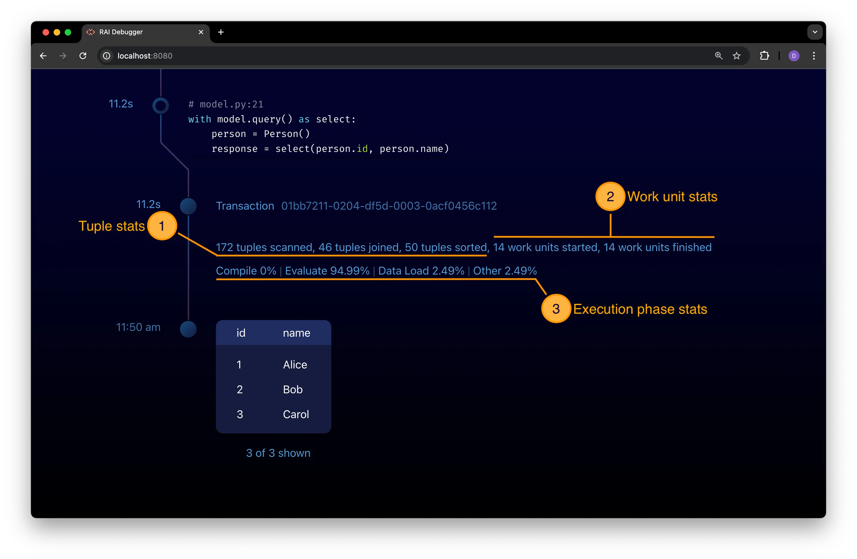Viewport: 857px width, 559px height.
Task: Open the purple D profile avatar
Action: [793, 56]
